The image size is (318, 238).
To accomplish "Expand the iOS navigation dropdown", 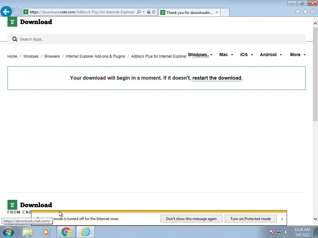I will pyautogui.click(x=246, y=55).
